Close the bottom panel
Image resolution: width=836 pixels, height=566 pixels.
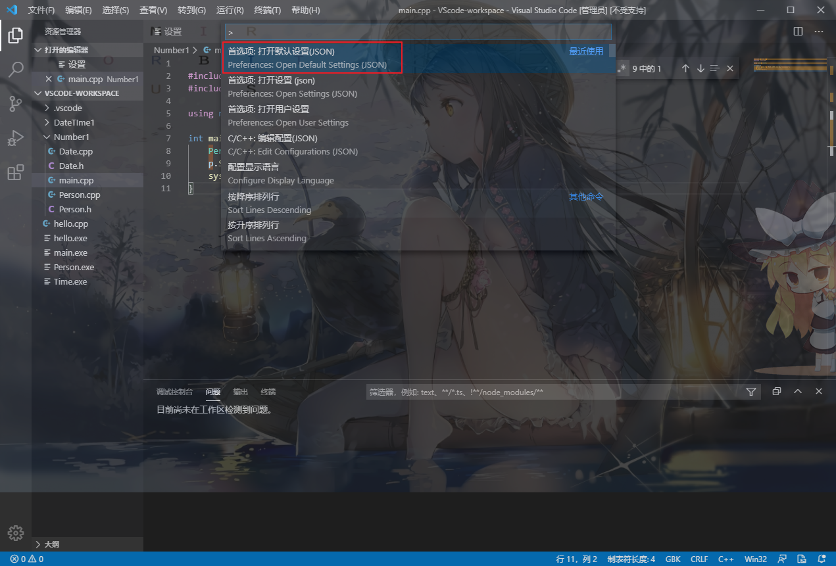(x=819, y=391)
